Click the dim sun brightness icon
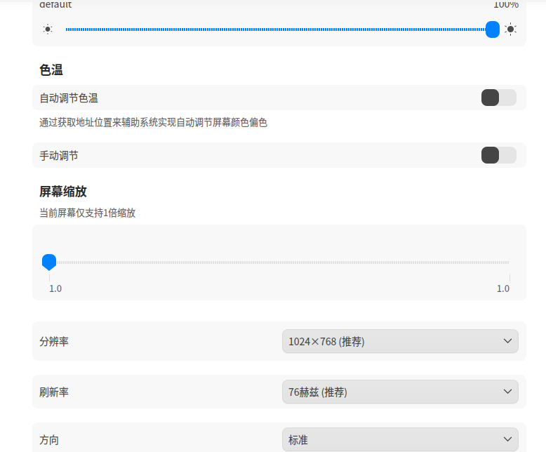The image size is (546, 452). point(48,29)
